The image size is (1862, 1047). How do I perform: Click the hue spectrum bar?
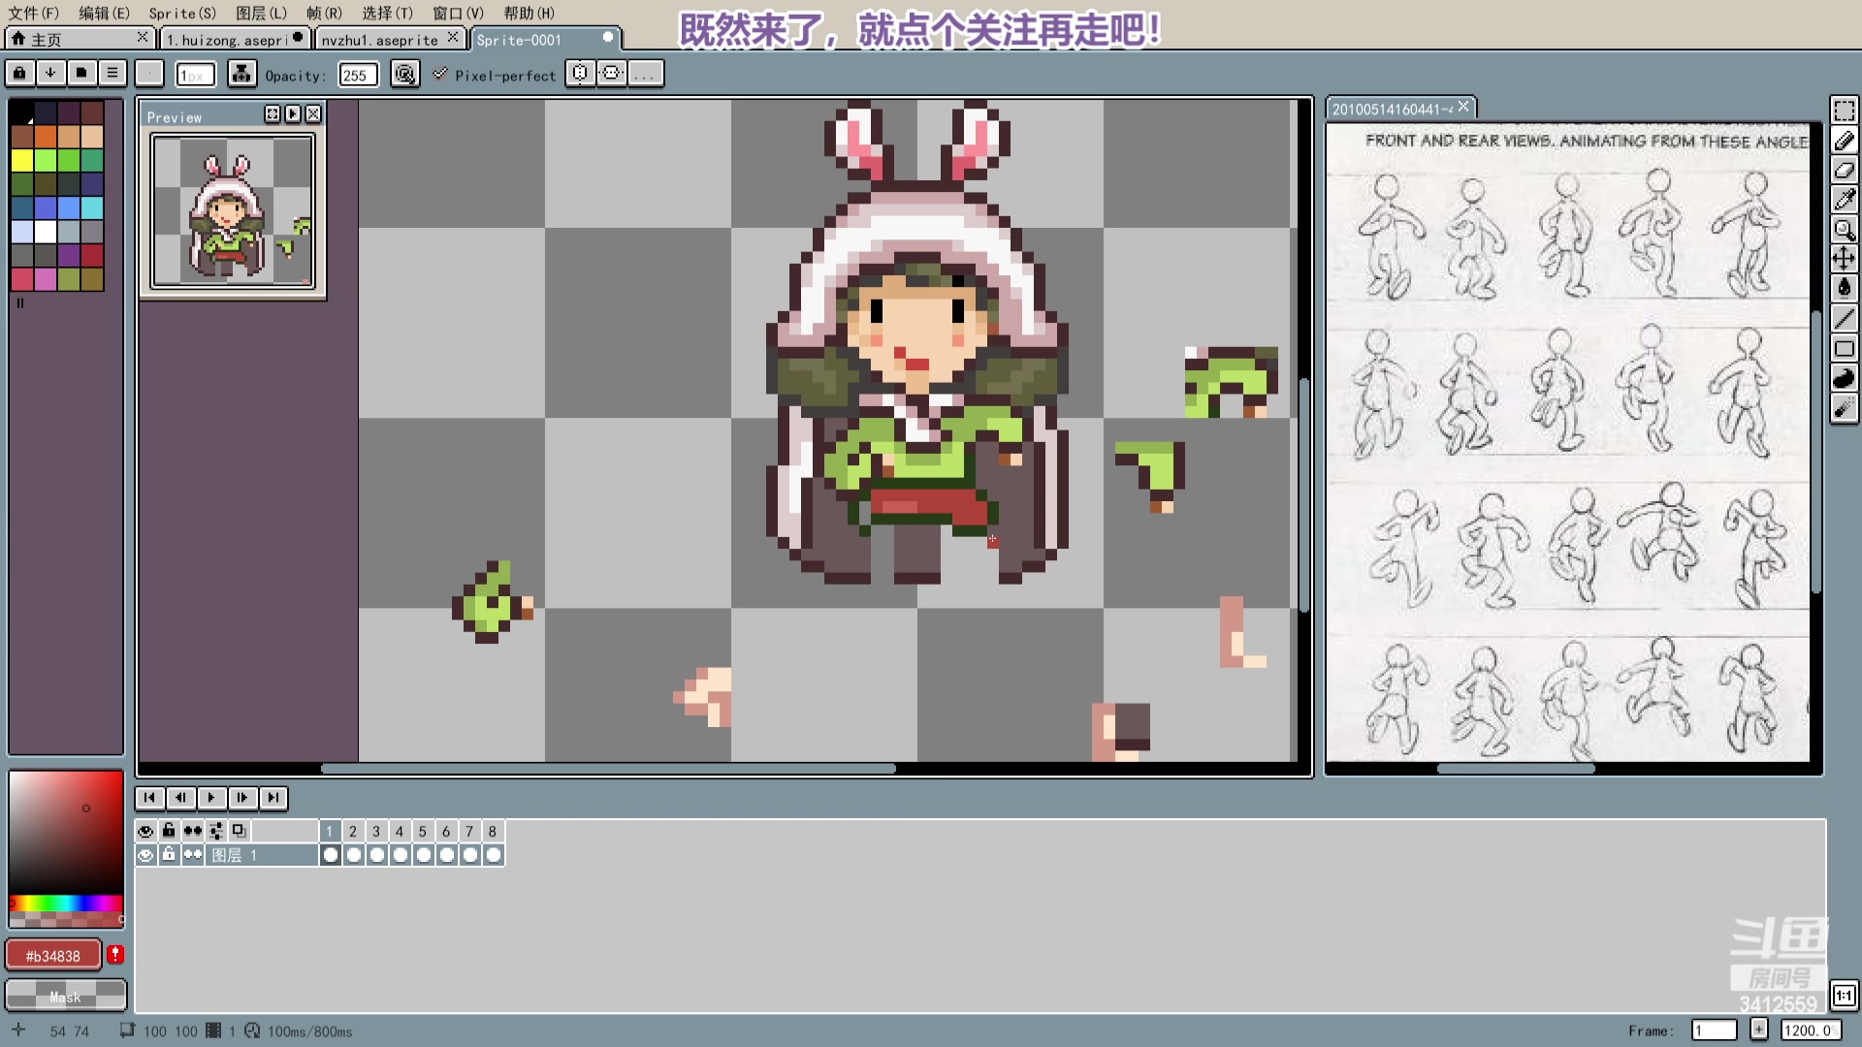point(66,903)
